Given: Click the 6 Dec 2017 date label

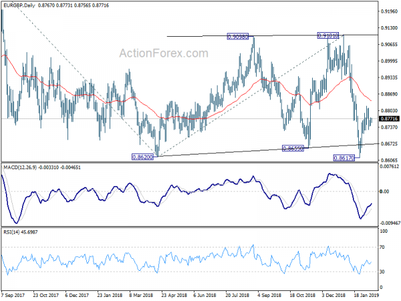Looking at the screenshot, I should coord(77,295).
